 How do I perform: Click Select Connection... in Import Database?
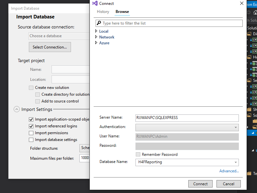click(x=50, y=47)
